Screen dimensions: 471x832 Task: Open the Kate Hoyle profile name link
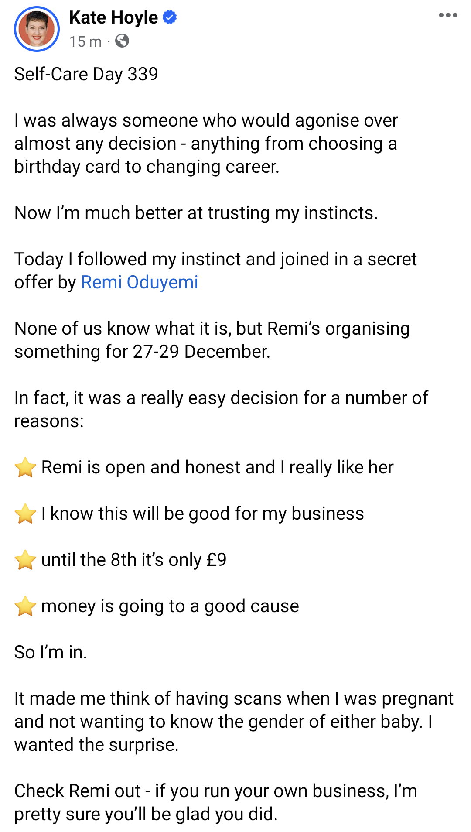pos(113,17)
